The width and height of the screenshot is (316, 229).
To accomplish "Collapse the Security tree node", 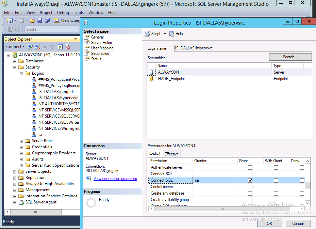I will click(15, 67).
